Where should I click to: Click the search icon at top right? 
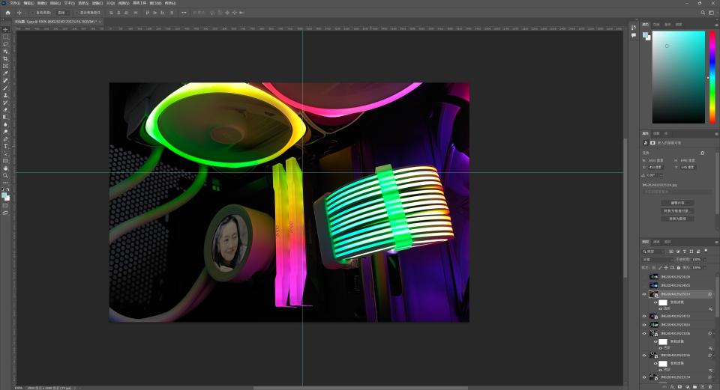[703, 13]
